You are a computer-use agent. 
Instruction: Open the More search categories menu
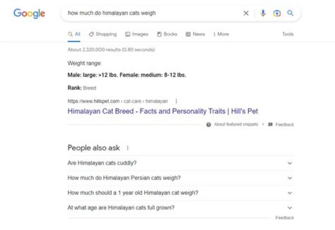point(221,34)
